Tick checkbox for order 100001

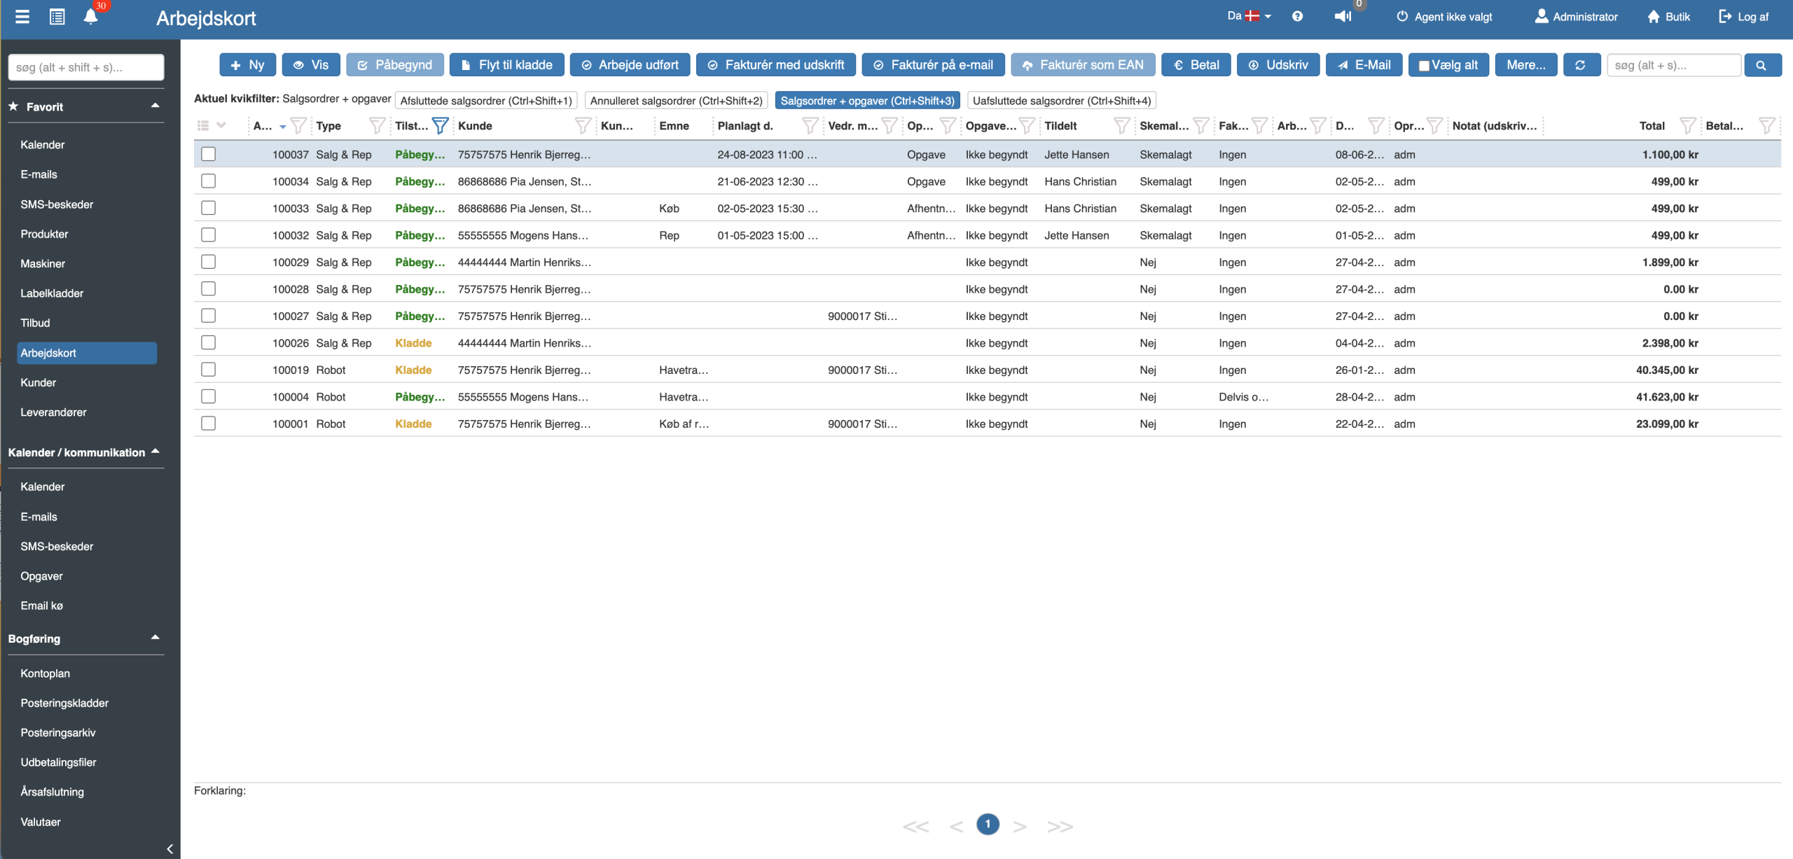click(208, 424)
